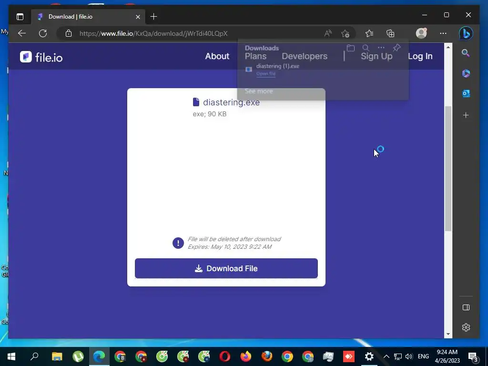The image size is (488, 366).
Task: Open the About page
Action: pos(217,56)
